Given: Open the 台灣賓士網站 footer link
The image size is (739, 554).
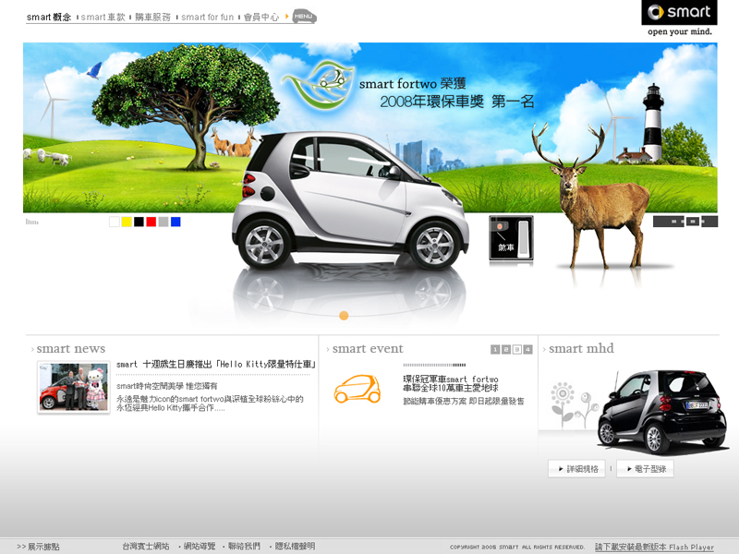Looking at the screenshot, I should point(146,547).
